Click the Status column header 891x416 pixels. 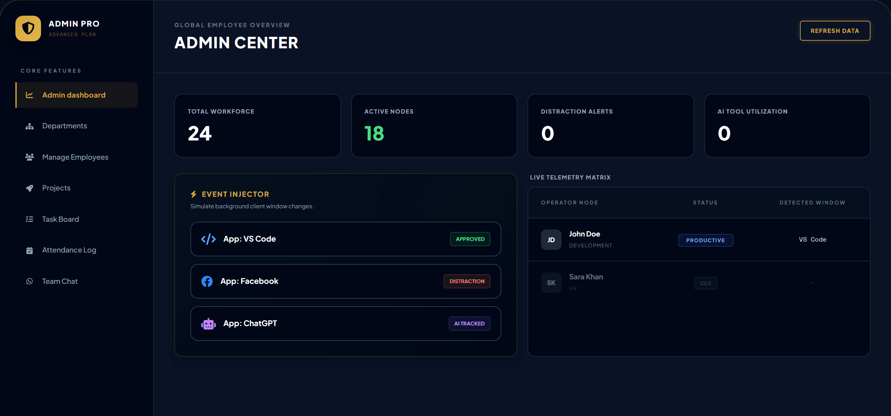click(705, 203)
